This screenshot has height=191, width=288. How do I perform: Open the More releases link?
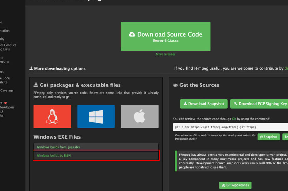tap(165, 54)
